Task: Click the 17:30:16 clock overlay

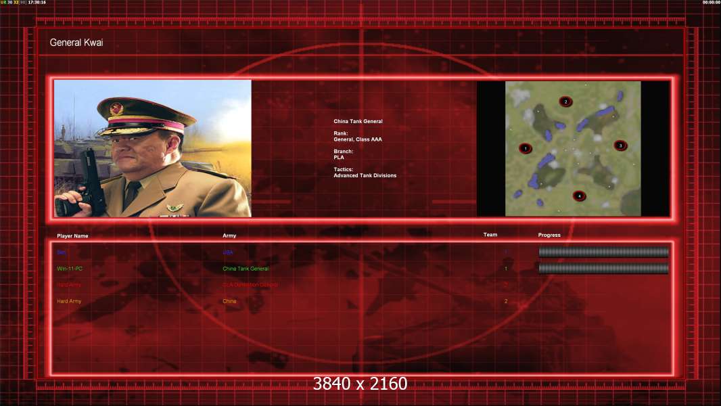Action: pyautogui.click(x=37, y=2)
